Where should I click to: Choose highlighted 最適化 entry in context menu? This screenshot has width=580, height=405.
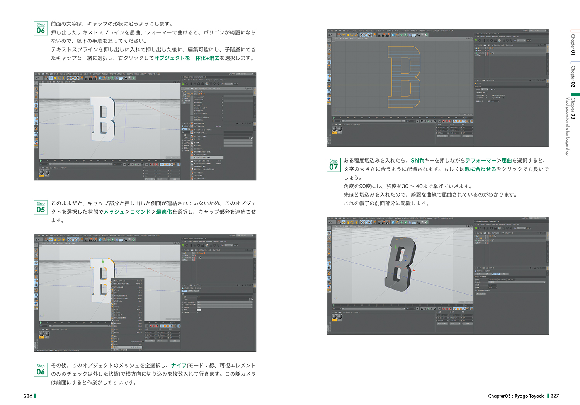point(116,347)
